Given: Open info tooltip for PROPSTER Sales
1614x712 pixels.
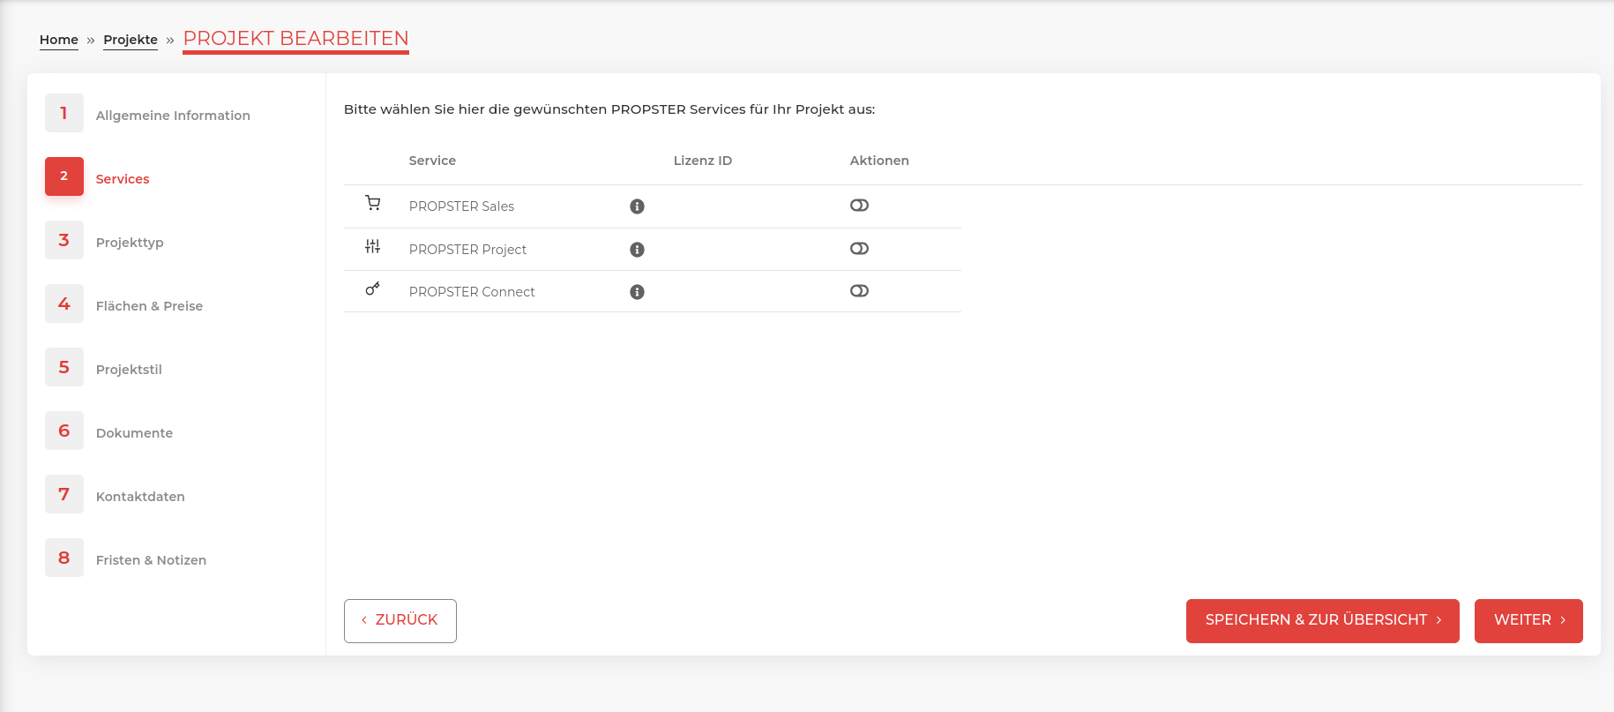Looking at the screenshot, I should pyautogui.click(x=637, y=206).
